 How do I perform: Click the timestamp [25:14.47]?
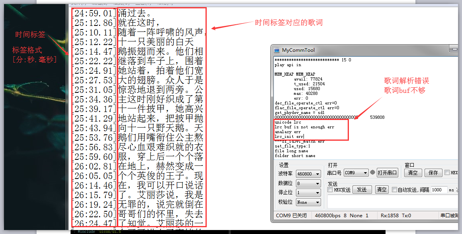point(94,51)
